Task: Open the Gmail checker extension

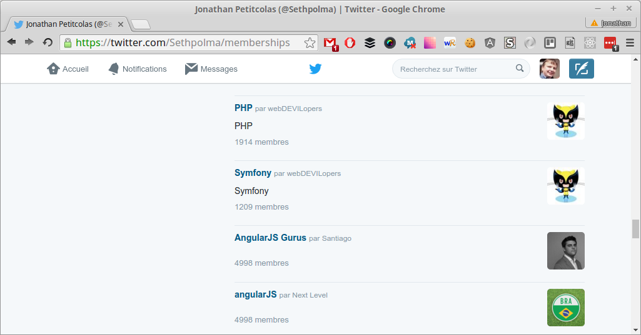Action: [x=330, y=43]
